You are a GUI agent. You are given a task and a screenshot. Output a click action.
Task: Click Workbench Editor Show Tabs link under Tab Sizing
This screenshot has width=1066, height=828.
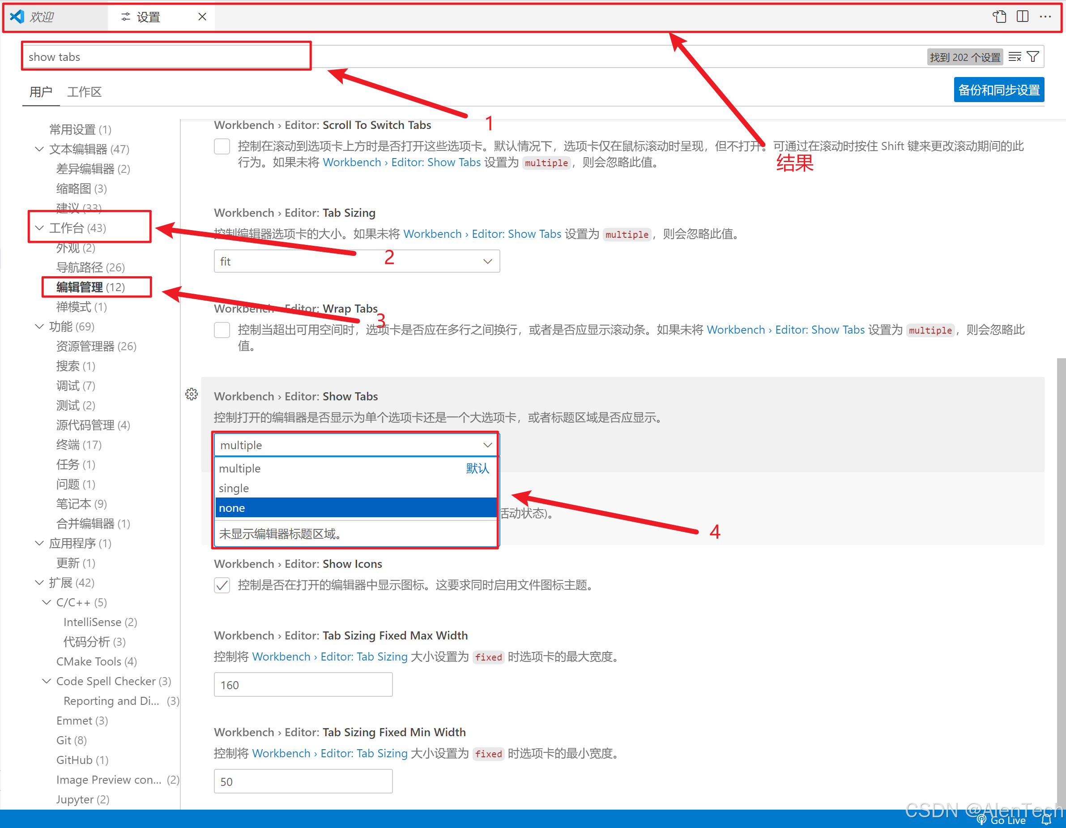coord(482,234)
